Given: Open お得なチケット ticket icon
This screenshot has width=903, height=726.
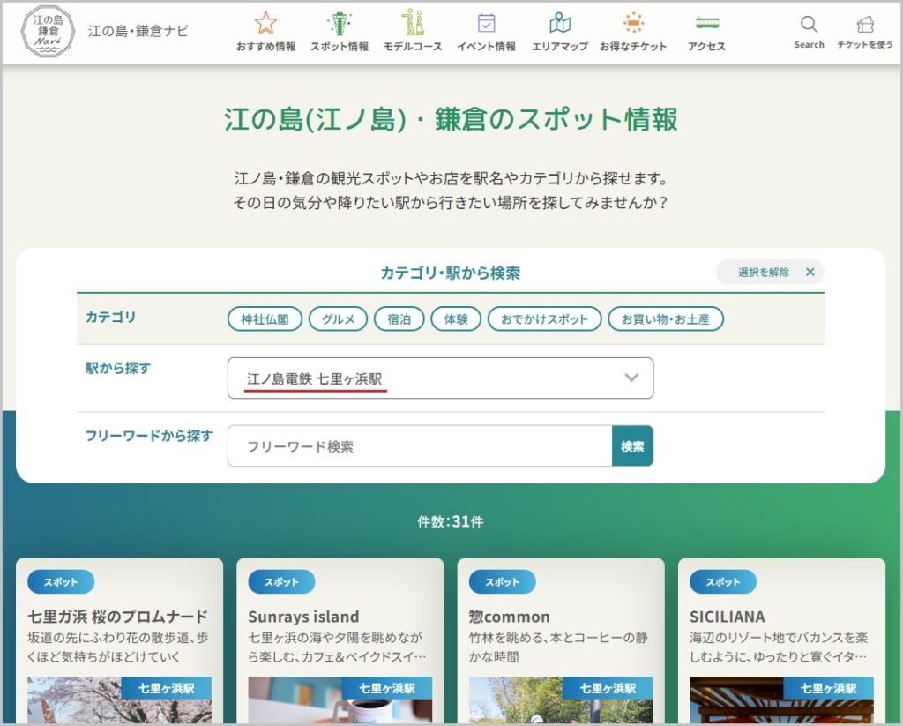Looking at the screenshot, I should (632, 24).
